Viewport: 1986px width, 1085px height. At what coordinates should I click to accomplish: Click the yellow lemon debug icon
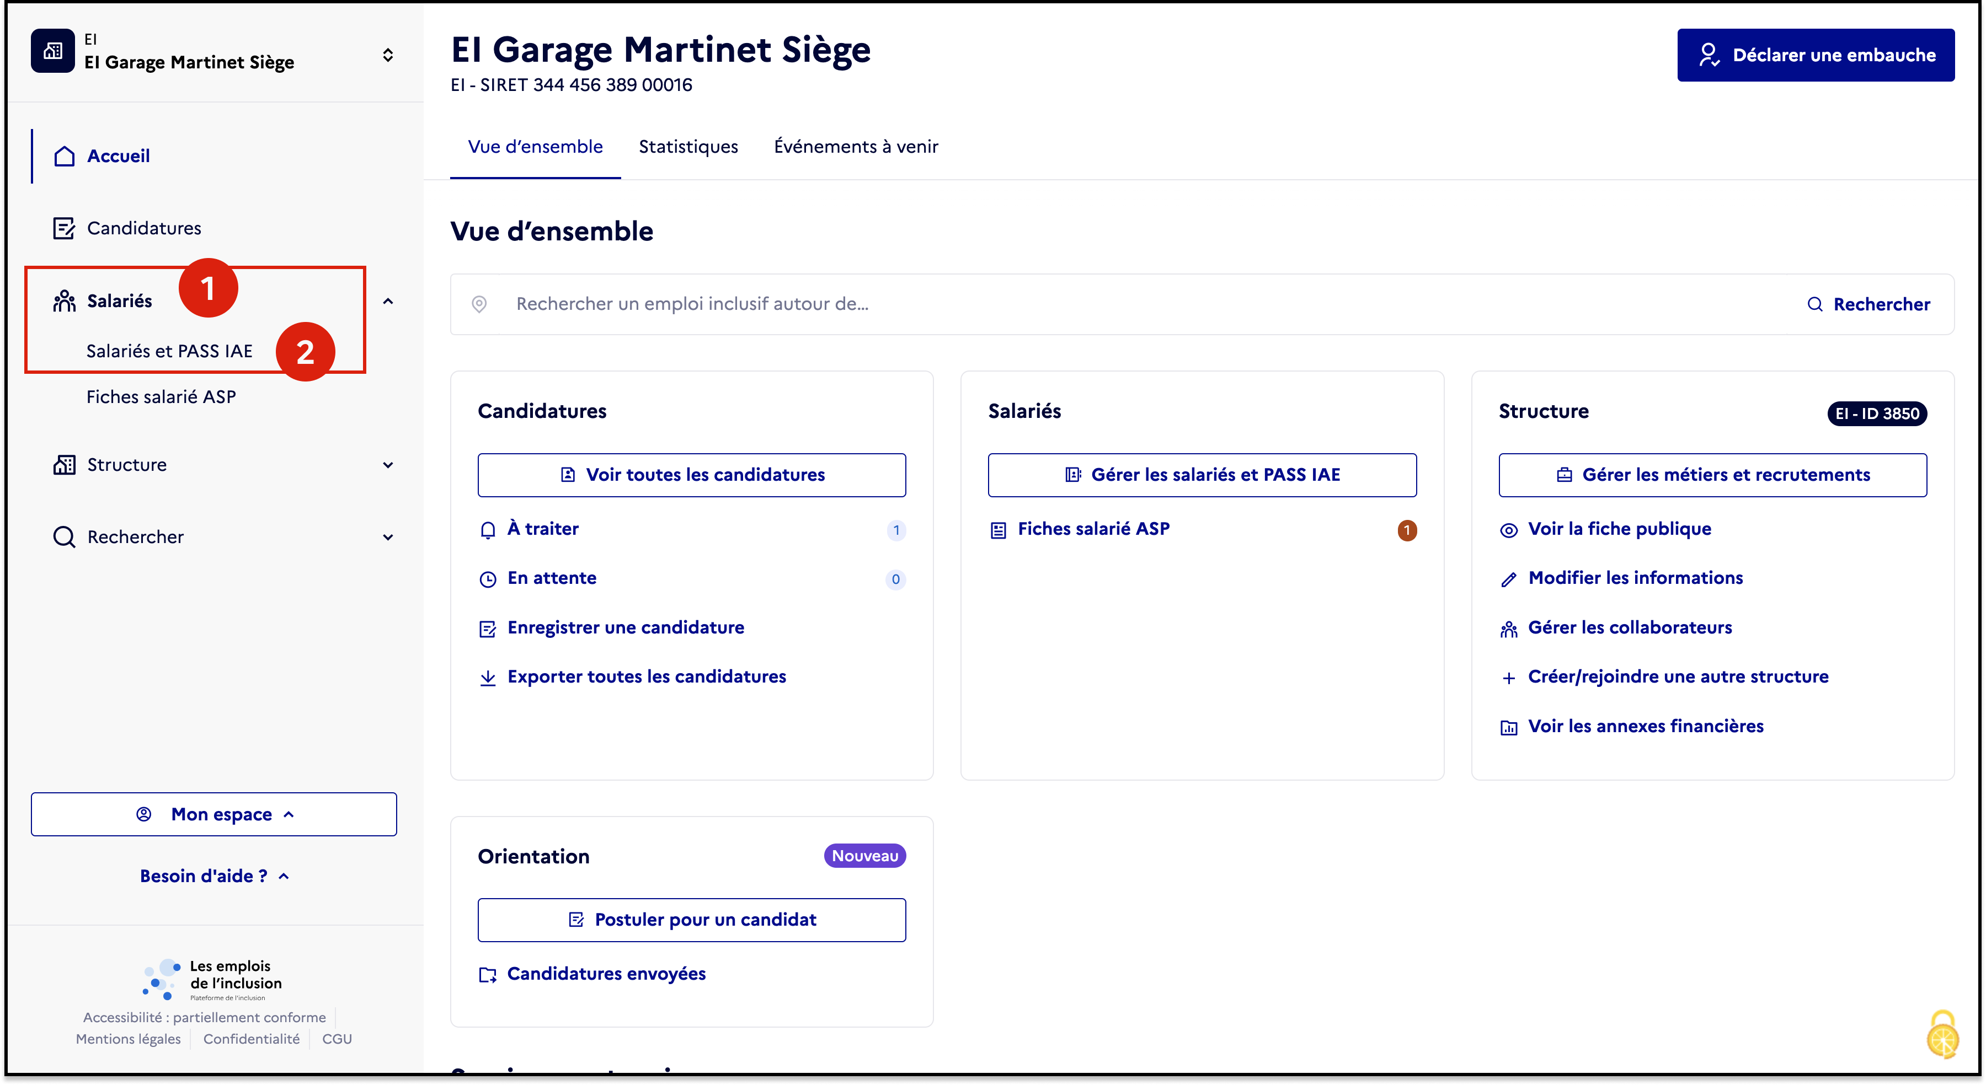point(1943,1034)
